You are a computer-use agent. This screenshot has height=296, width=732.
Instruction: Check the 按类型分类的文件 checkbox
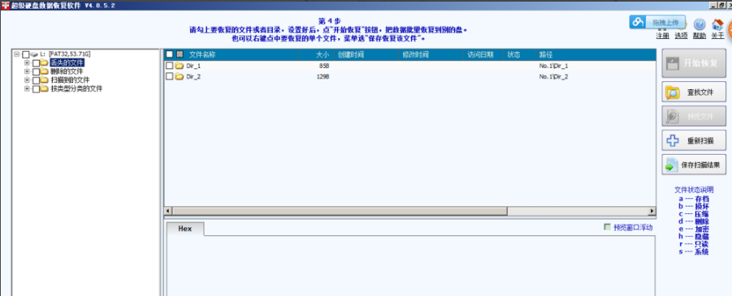click(x=36, y=89)
